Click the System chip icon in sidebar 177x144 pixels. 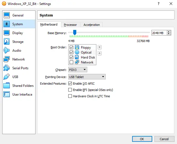(7, 24)
